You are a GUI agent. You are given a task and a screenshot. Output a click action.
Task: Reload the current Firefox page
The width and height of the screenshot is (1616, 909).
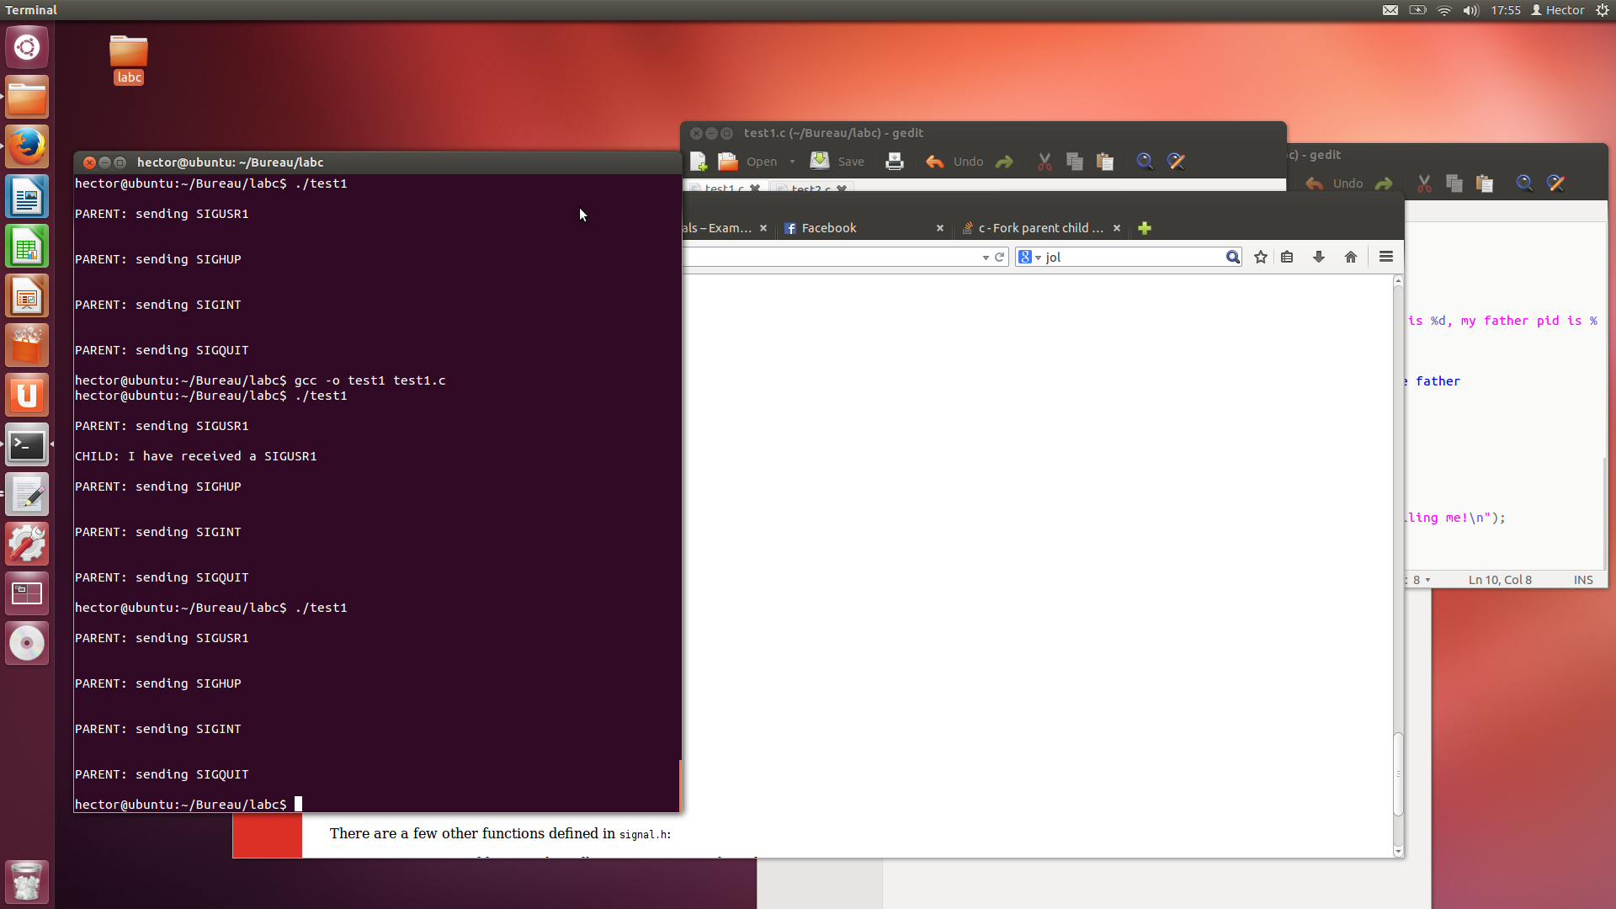click(1000, 257)
